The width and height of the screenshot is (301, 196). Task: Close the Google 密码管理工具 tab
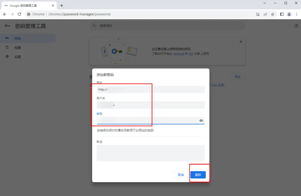[53, 6]
